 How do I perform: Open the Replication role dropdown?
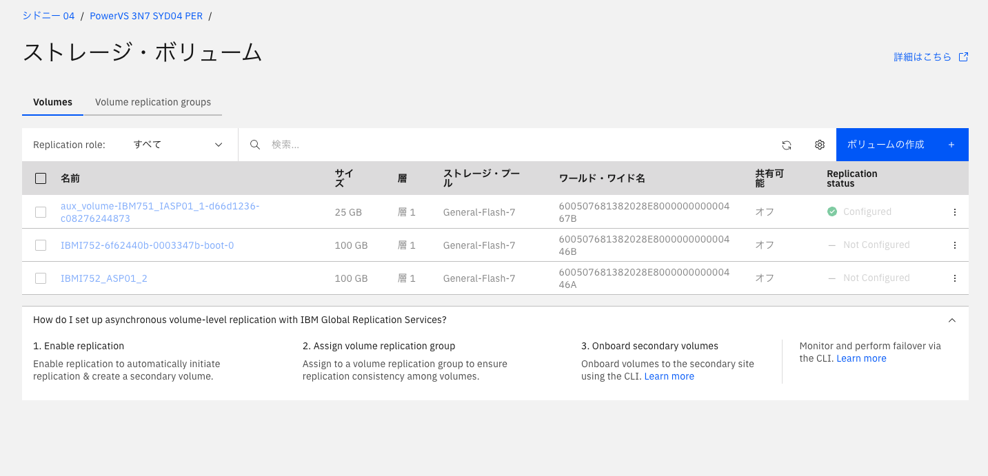(x=178, y=145)
